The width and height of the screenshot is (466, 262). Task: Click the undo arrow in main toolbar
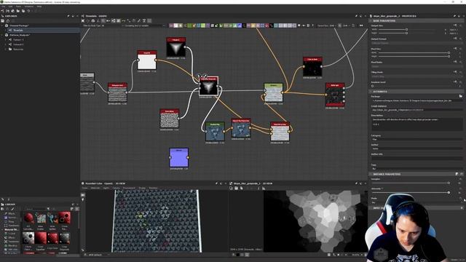click(28, 11)
